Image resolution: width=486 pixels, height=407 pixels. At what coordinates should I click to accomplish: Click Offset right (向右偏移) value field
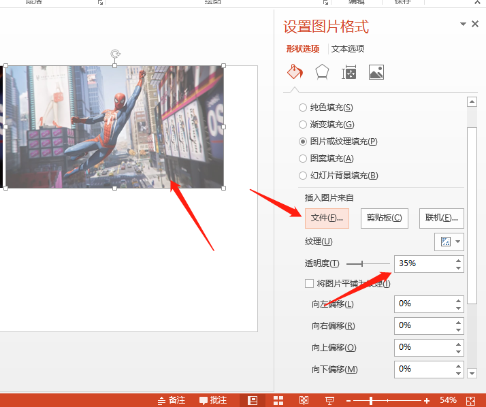424,326
